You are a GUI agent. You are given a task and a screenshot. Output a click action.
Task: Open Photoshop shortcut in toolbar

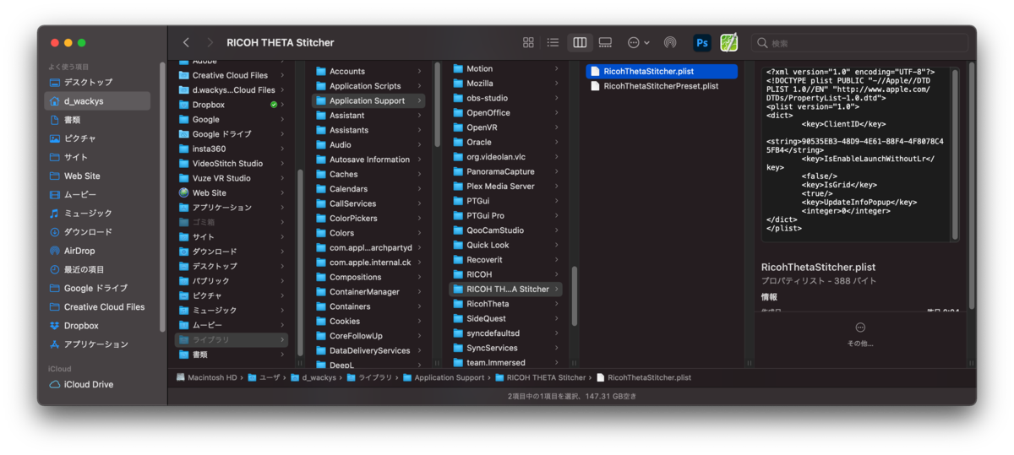(x=702, y=42)
